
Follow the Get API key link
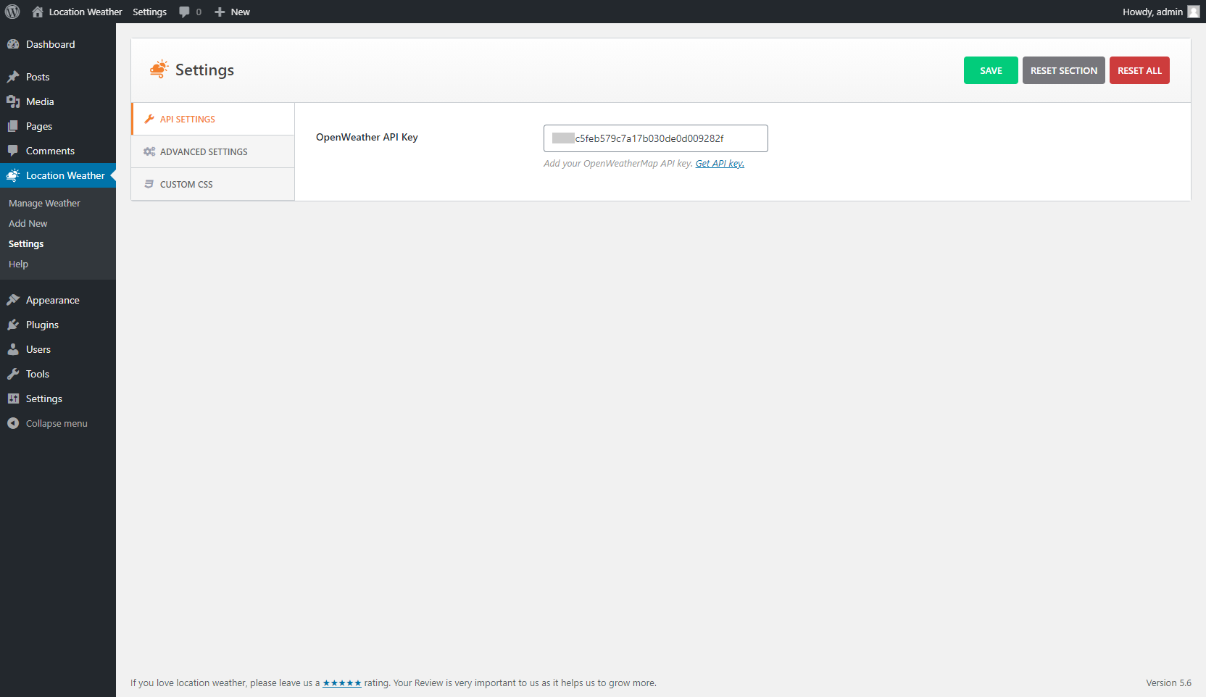pyautogui.click(x=720, y=164)
